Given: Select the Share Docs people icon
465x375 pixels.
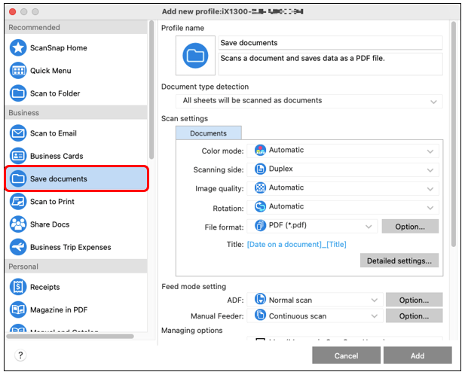Looking at the screenshot, I should 18,224.
